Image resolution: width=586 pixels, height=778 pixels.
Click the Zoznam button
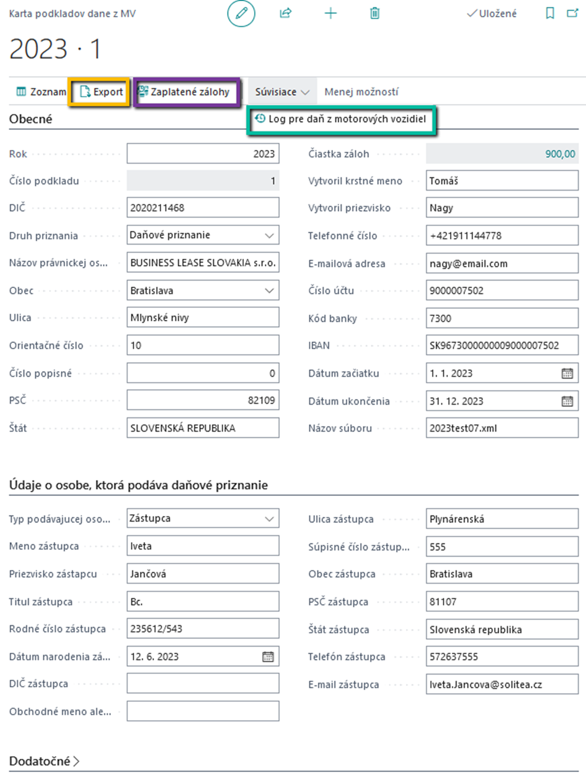pos(41,92)
